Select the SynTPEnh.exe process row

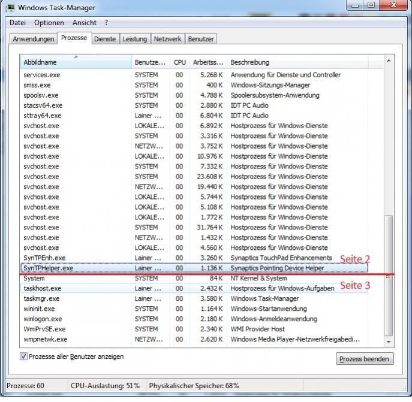pyautogui.click(x=194, y=258)
